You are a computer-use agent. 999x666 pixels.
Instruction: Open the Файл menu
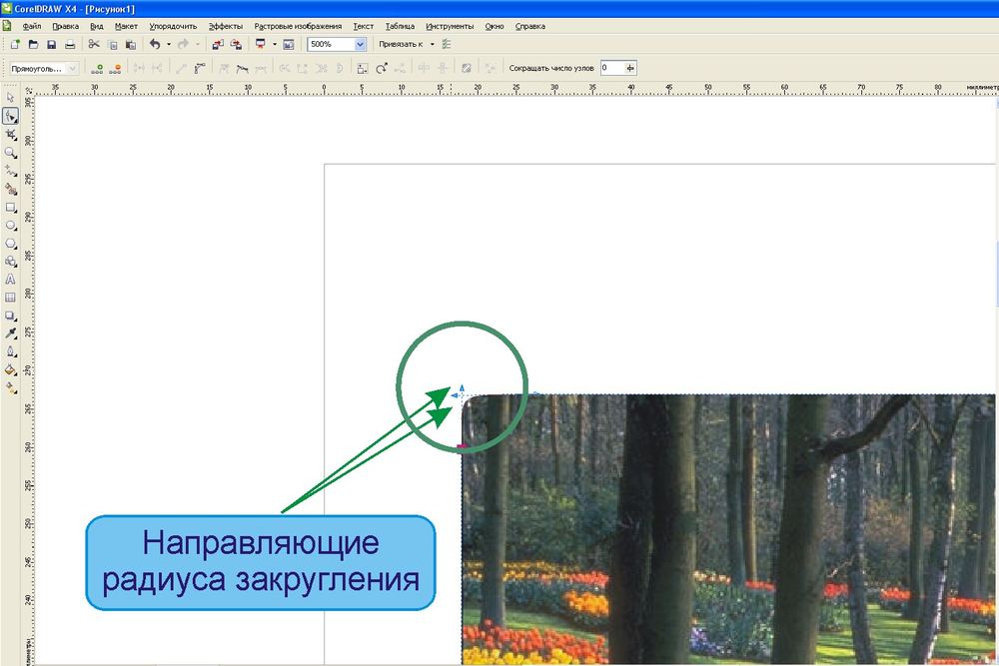[31, 26]
